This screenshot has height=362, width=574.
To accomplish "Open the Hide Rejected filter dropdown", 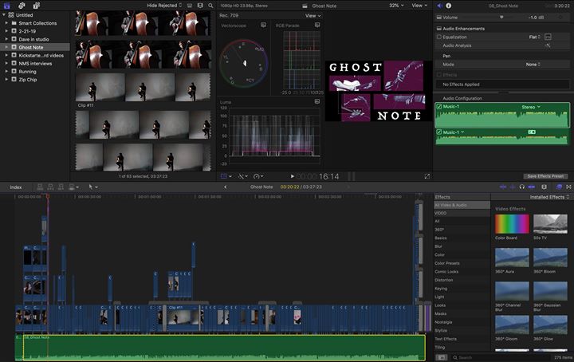I will (165, 5).
